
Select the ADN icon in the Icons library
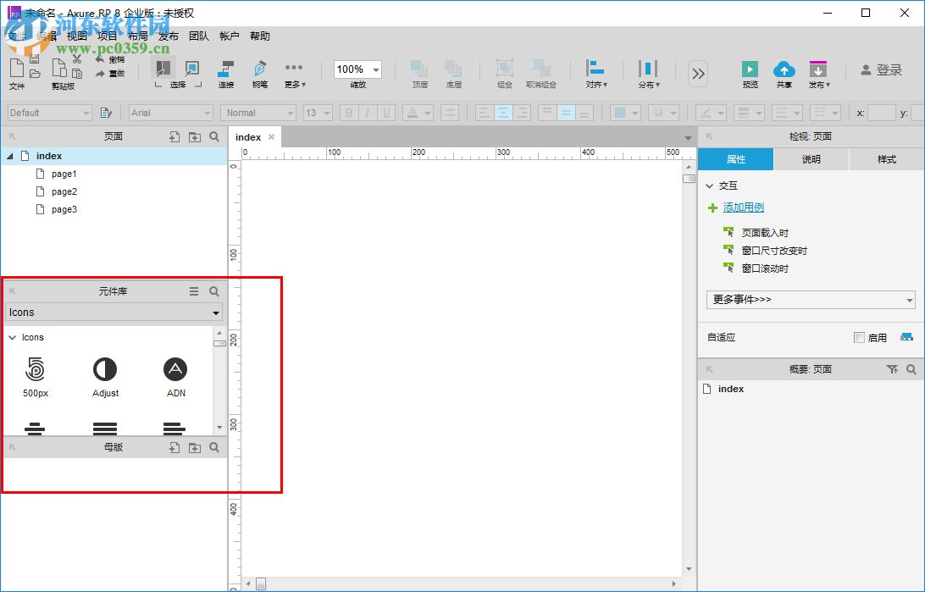pos(175,370)
